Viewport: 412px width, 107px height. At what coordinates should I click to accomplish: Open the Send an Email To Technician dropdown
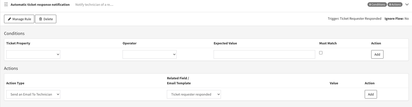[x=33, y=94]
